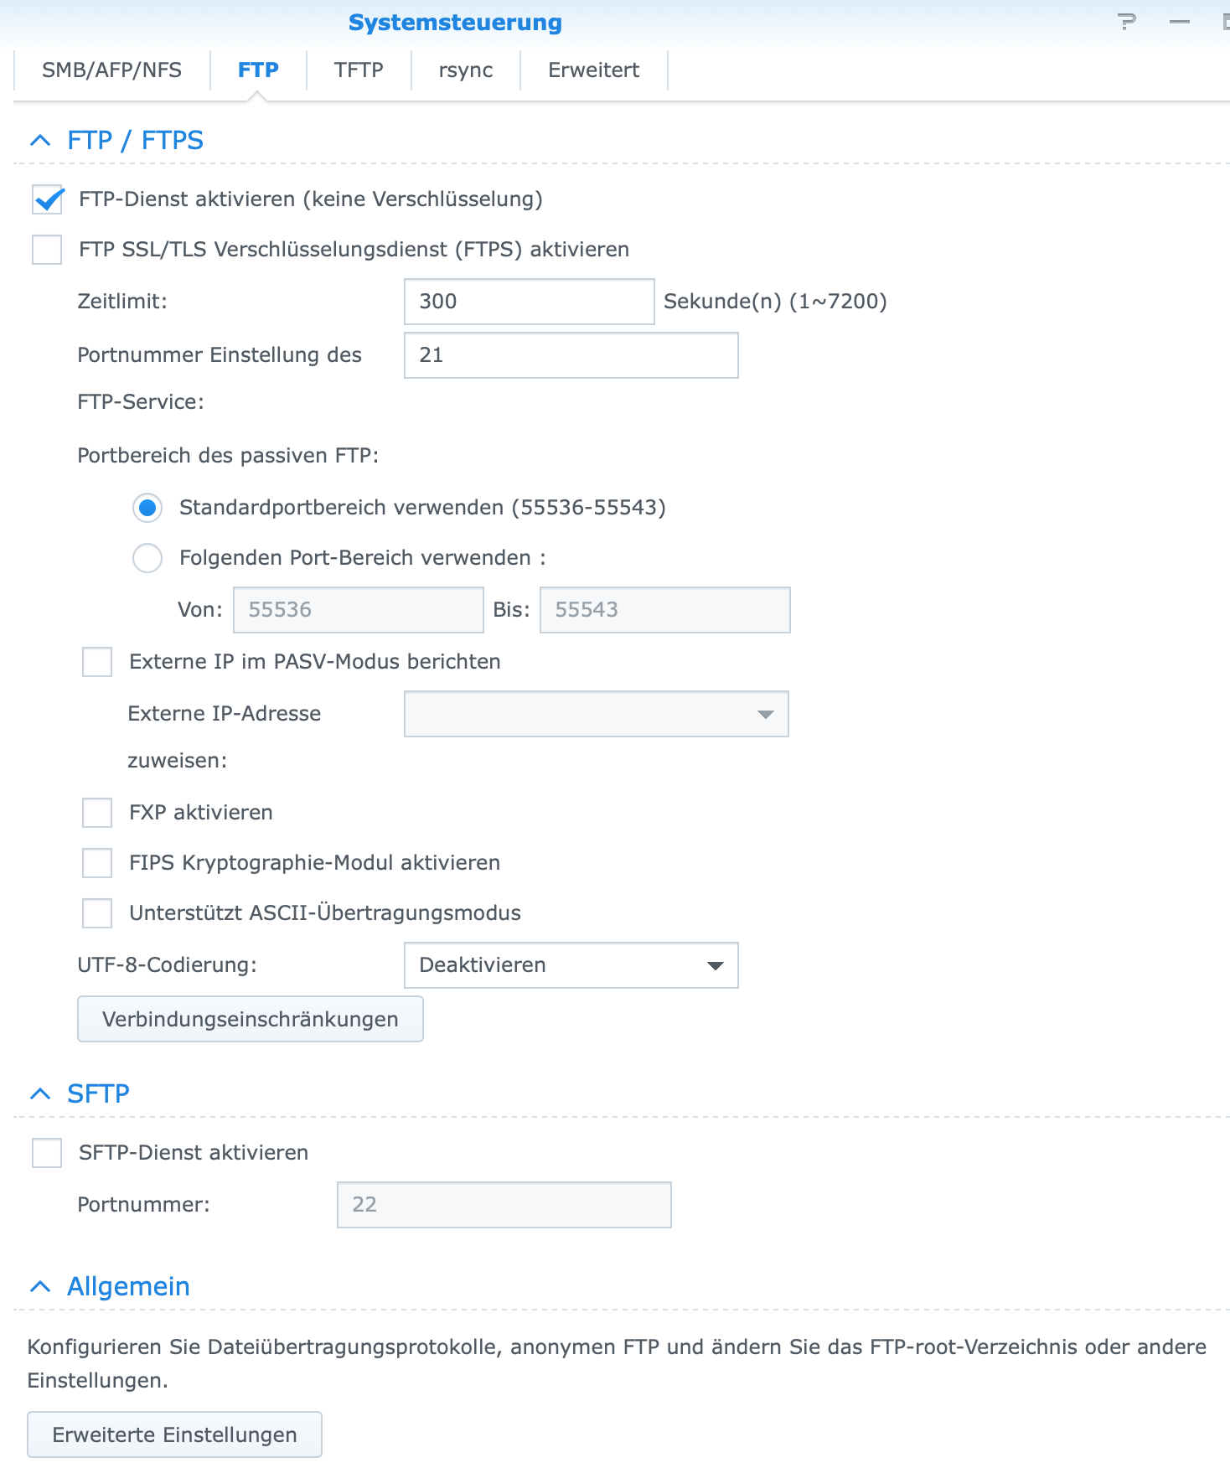The height and width of the screenshot is (1468, 1230).
Task: Collapse the FTP / FTPS section
Action: [40, 141]
